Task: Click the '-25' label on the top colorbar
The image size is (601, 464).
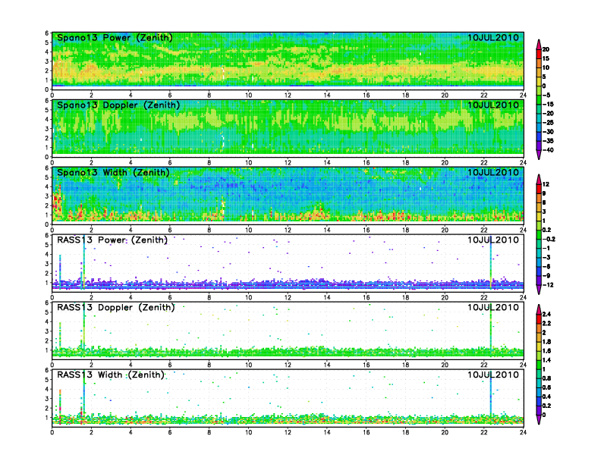Action: pyautogui.click(x=548, y=123)
